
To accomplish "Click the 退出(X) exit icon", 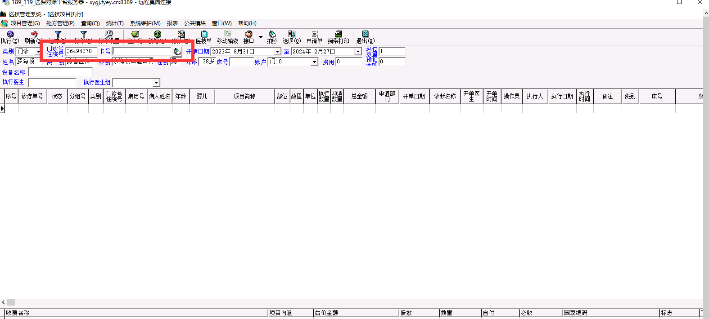I will 365,34.
